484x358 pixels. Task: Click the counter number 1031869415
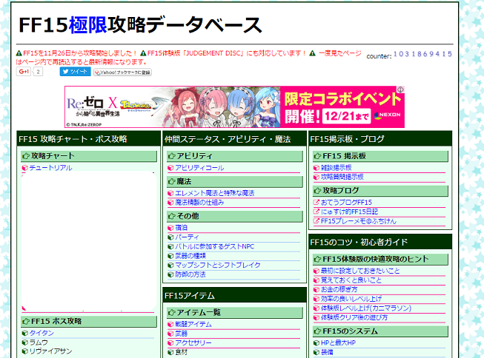(x=422, y=54)
